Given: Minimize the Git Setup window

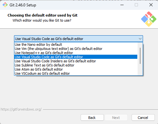Looking at the screenshot, I should click(122, 5).
